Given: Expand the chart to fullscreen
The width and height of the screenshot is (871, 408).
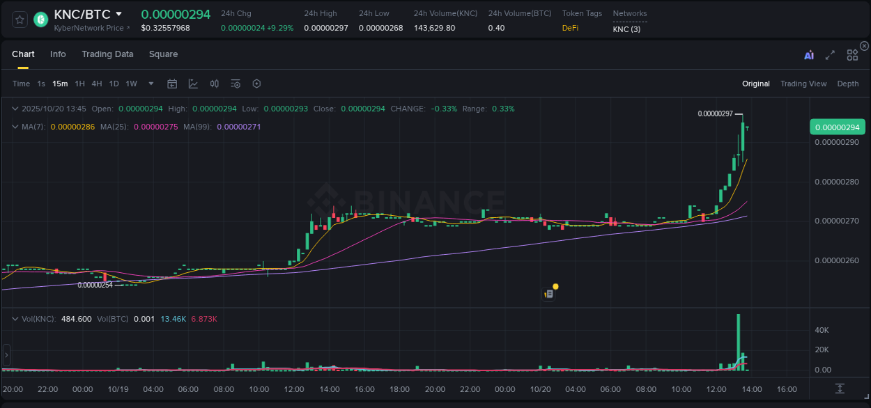Looking at the screenshot, I should tap(830, 54).
